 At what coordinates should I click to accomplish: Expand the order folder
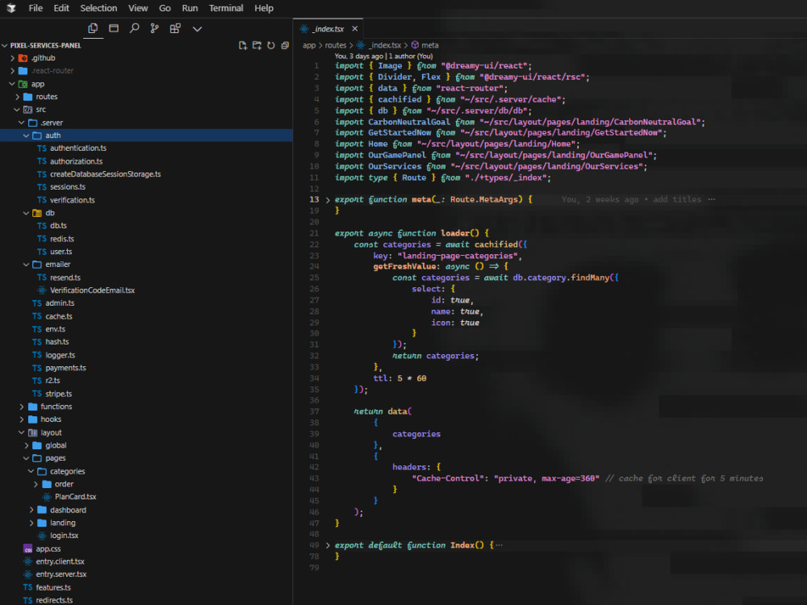click(36, 484)
